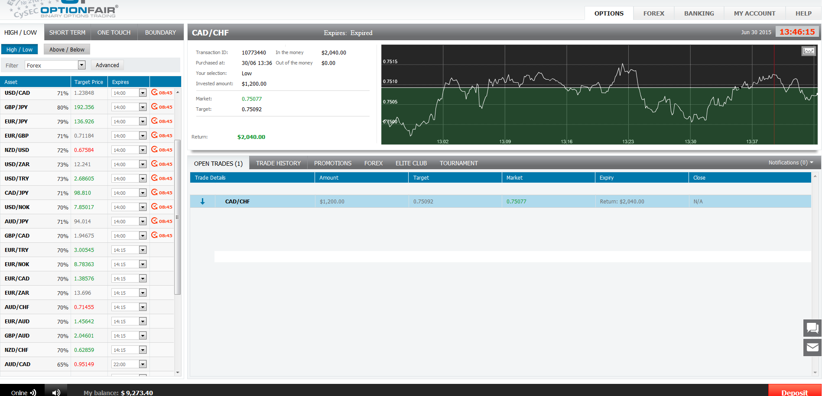Image resolution: width=822 pixels, height=396 pixels.
Task: Open expiry dropdown for EUR/TRY
Action: [143, 250]
